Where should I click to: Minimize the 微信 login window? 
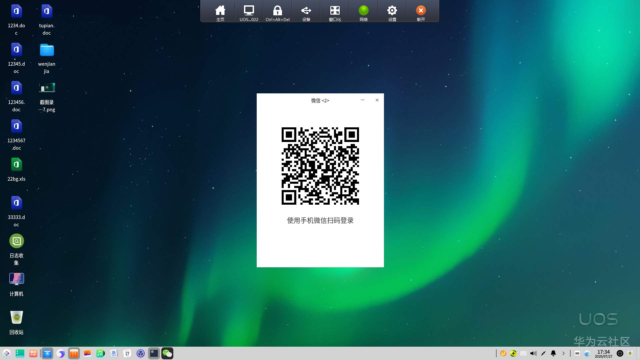363,100
